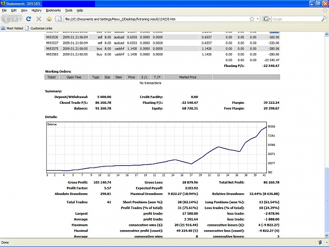The height and width of the screenshot is (247, 329).
Task: Click the Market Price column header
Action: (188, 77)
